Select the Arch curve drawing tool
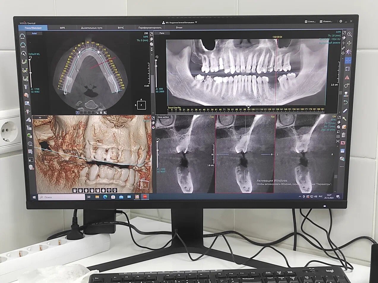The width and height of the screenshot is (378, 283). (23, 37)
